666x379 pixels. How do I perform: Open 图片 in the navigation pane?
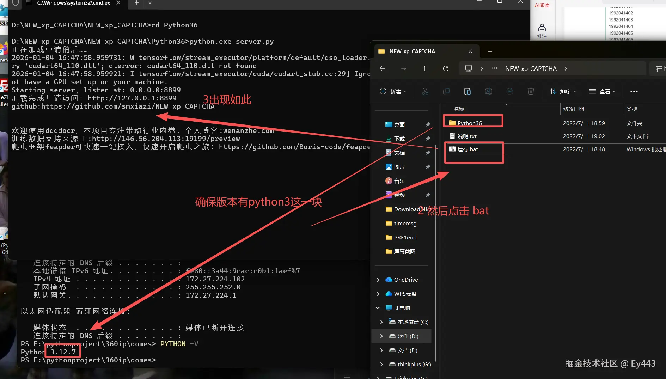[x=399, y=167]
